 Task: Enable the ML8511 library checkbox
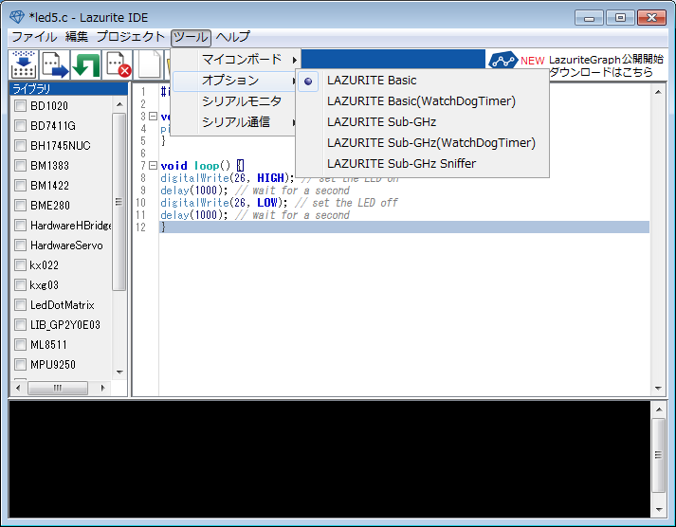point(20,345)
